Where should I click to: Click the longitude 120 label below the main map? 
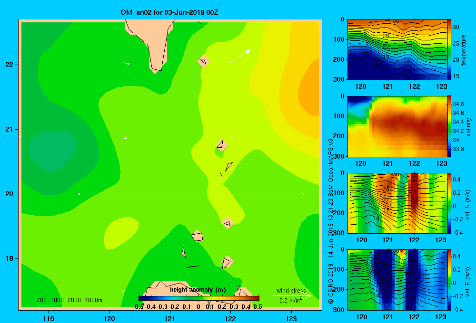coord(109,319)
